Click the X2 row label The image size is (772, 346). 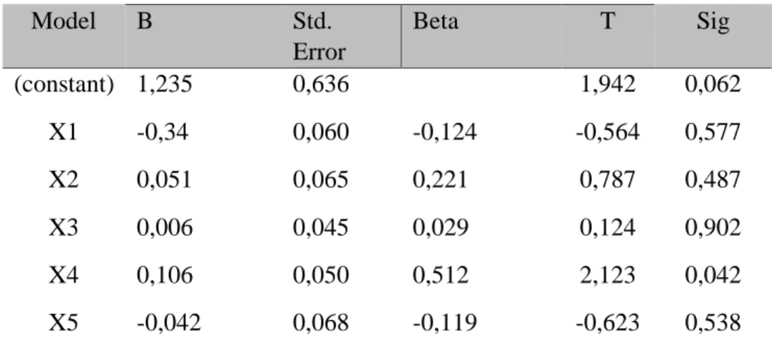(x=63, y=180)
